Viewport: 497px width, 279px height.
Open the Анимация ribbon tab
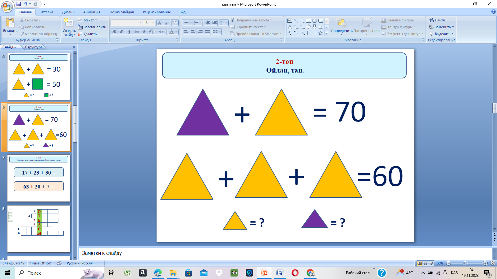tap(92, 12)
